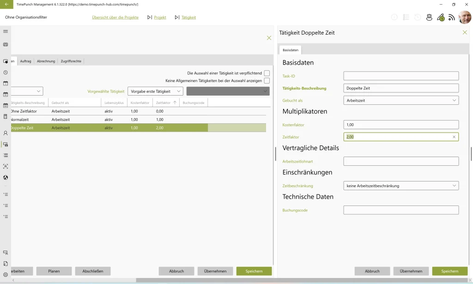Close the Tätigkeit Doppelte Zeit panel

point(465,32)
